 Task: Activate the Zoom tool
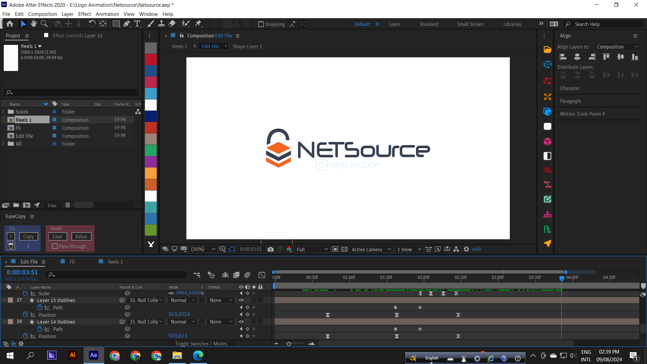(x=44, y=24)
